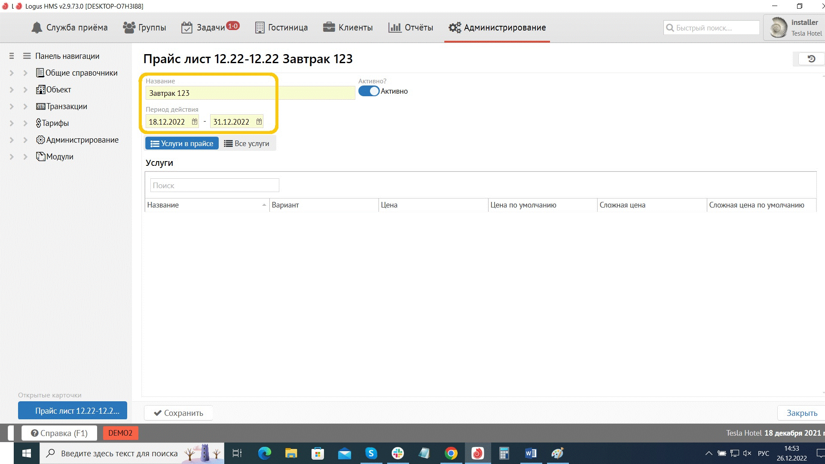Viewport: 825px width, 464px height.
Task: Expand the Администрирование sidebar tree node
Action: point(25,140)
